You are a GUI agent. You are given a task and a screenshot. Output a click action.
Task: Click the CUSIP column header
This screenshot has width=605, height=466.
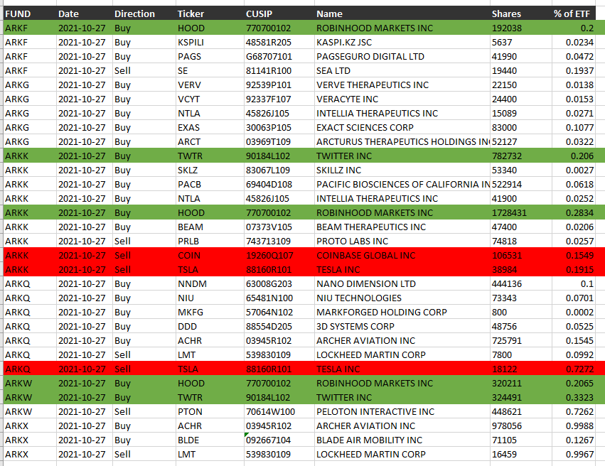pos(258,13)
